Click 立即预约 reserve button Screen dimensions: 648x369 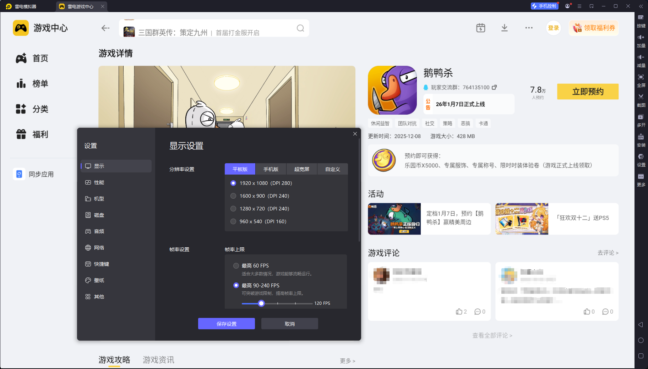pos(588,92)
